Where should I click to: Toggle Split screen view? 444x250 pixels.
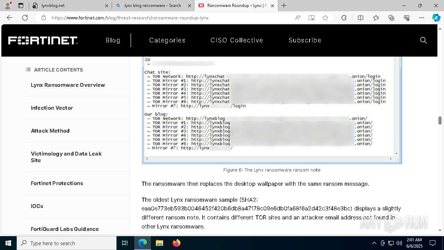360,18
